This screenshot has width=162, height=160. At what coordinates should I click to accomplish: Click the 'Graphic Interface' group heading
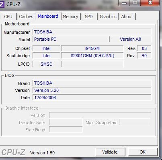(21, 108)
